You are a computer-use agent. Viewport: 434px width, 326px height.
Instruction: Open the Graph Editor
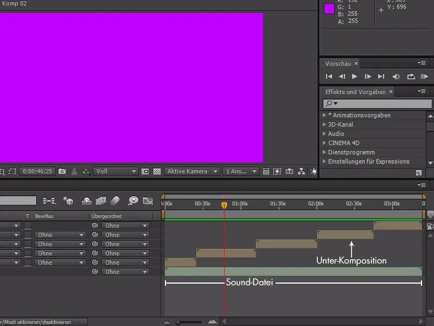tap(148, 200)
